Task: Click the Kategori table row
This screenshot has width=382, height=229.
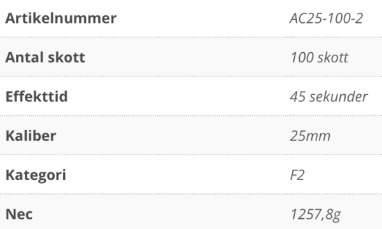Action: pos(191,174)
